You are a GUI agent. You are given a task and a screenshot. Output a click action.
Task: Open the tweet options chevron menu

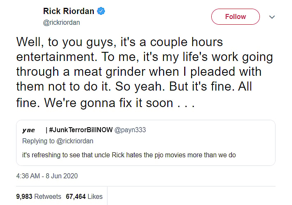pyautogui.click(x=271, y=17)
